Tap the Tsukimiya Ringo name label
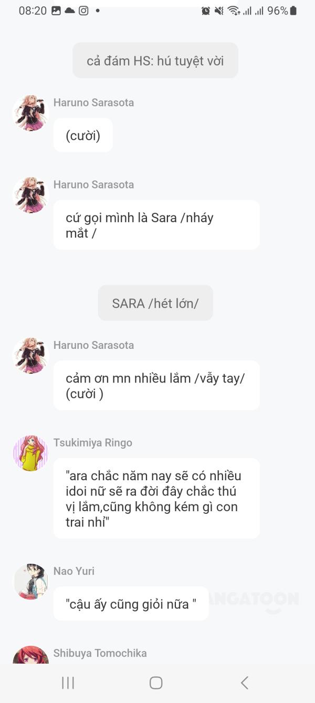Screen dimensions: 315x703 pyautogui.click(x=93, y=442)
